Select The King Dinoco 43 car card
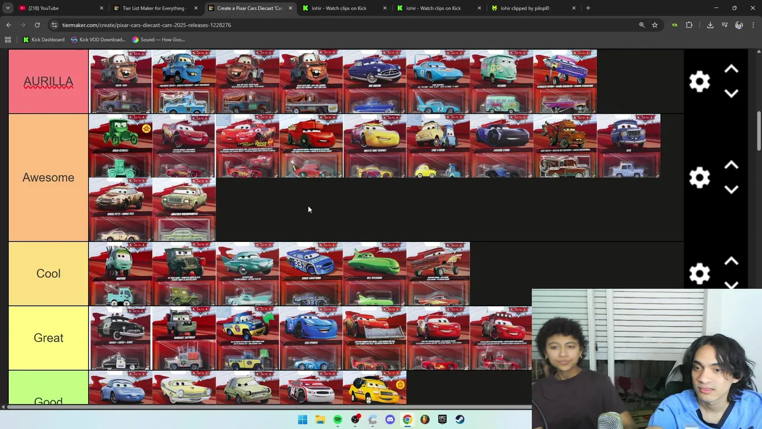The image size is (762, 429). [438, 82]
